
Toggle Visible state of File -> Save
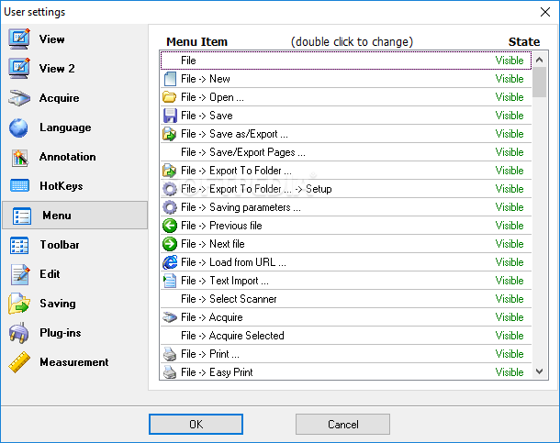point(510,116)
